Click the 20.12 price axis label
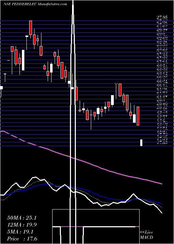This screenshot has height=244, width=174. 162,108
